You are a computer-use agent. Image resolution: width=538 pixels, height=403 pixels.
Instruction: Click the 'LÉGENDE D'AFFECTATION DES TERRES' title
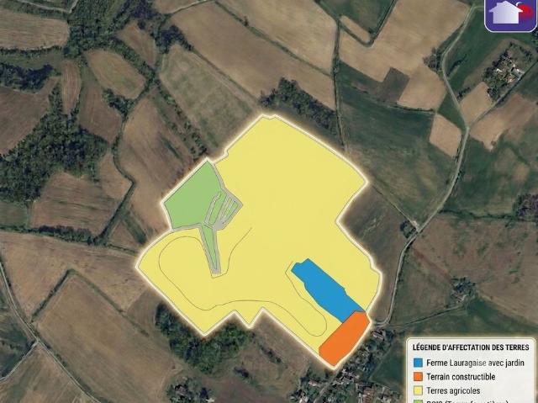[471, 347]
